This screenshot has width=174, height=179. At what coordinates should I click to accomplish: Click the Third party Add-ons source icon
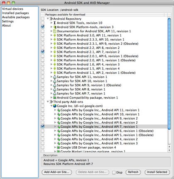coord(51,102)
